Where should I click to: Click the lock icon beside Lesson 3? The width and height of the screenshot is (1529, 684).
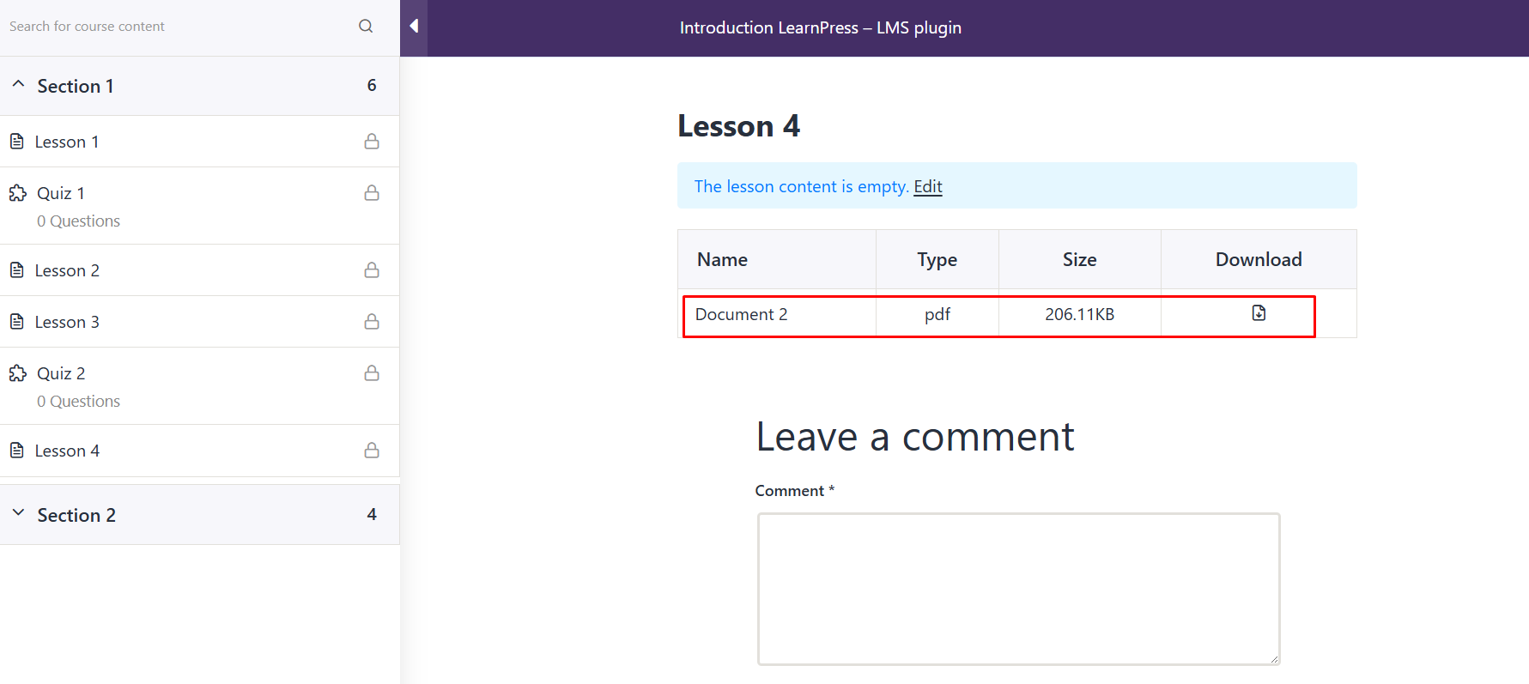click(372, 322)
